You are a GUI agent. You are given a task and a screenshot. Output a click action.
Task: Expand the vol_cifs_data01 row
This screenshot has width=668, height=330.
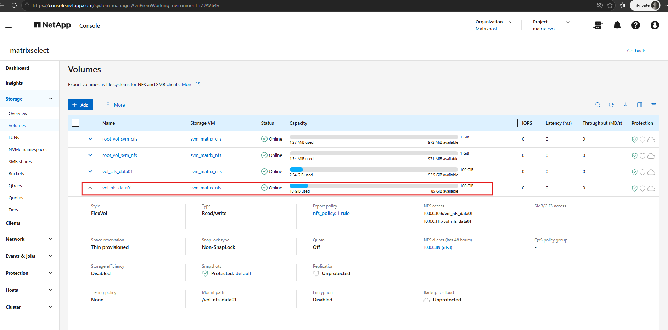(x=90, y=171)
